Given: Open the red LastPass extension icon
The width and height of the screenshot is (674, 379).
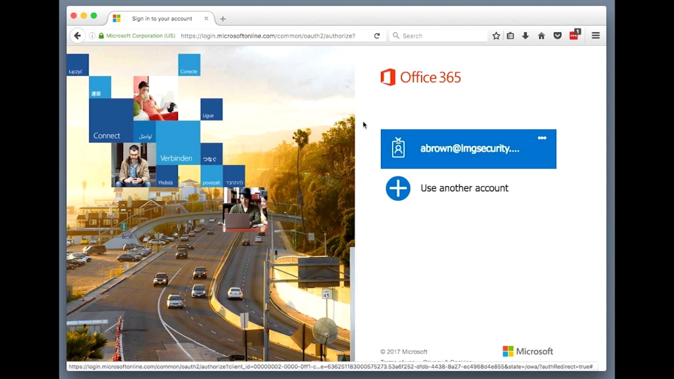Looking at the screenshot, I should (574, 35).
